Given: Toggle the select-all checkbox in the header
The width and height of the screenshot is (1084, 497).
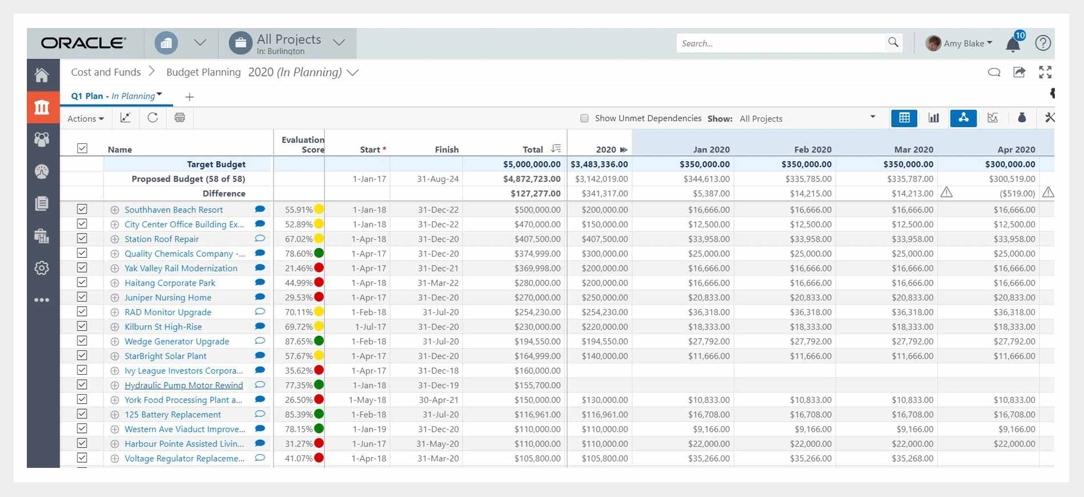Looking at the screenshot, I should (x=82, y=149).
